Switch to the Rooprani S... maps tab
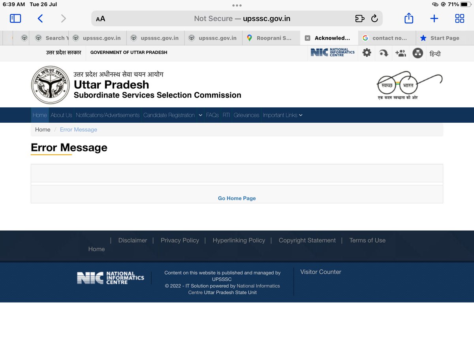This screenshot has height=355, width=474. point(271,38)
